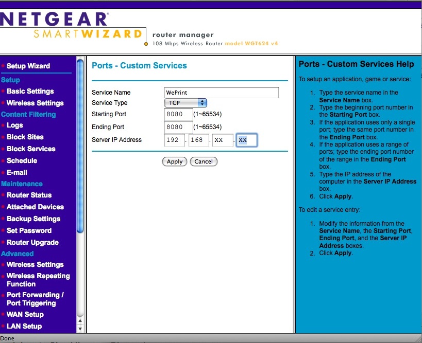Go to Basic Settings

[x=30, y=92]
